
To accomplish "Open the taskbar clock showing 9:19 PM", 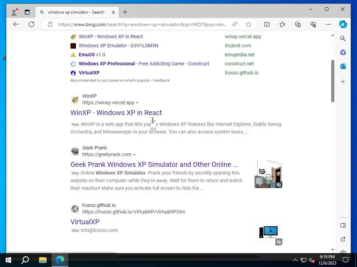I will pyautogui.click(x=327, y=260).
